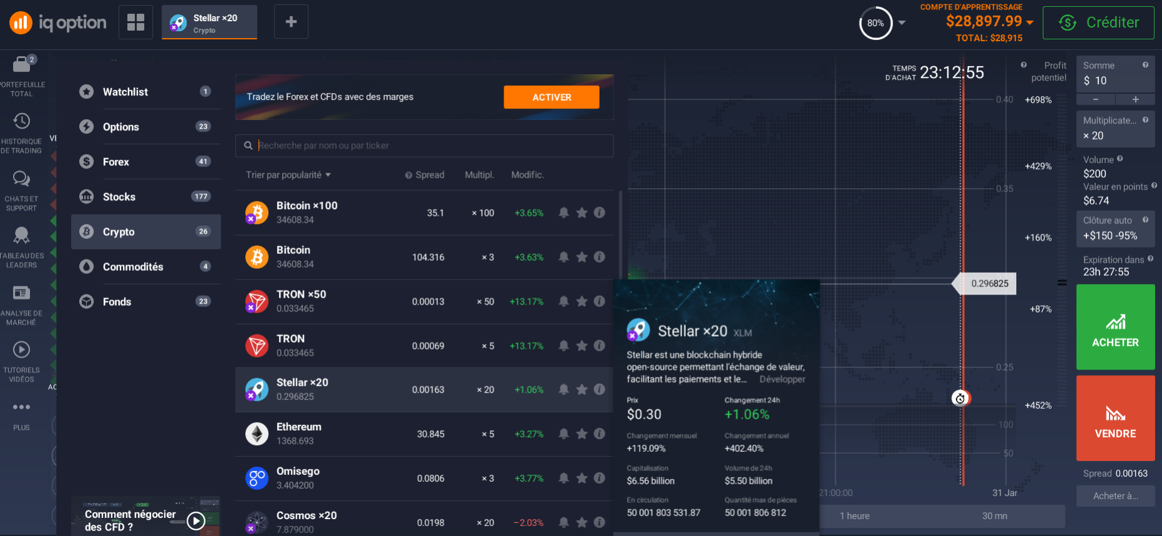Image resolution: width=1162 pixels, height=536 pixels.
Task: Open Tutoriels Vidéos play icon
Action: point(21,349)
